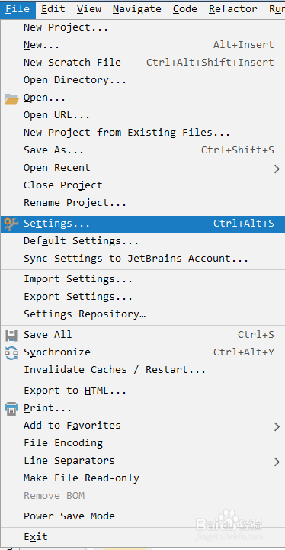
Task: Select New Project... menu entry
Action: 142,27
